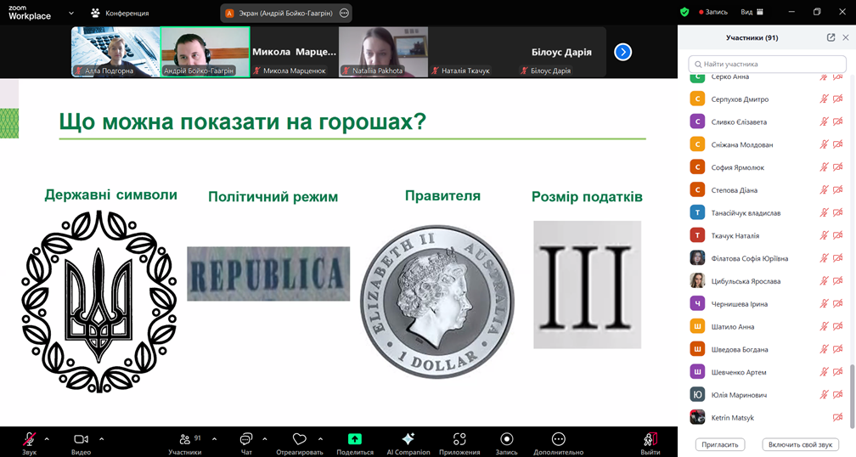Select Алла Подгорна video thumbnail
Viewport: 856px width, 457px height.
(x=115, y=52)
